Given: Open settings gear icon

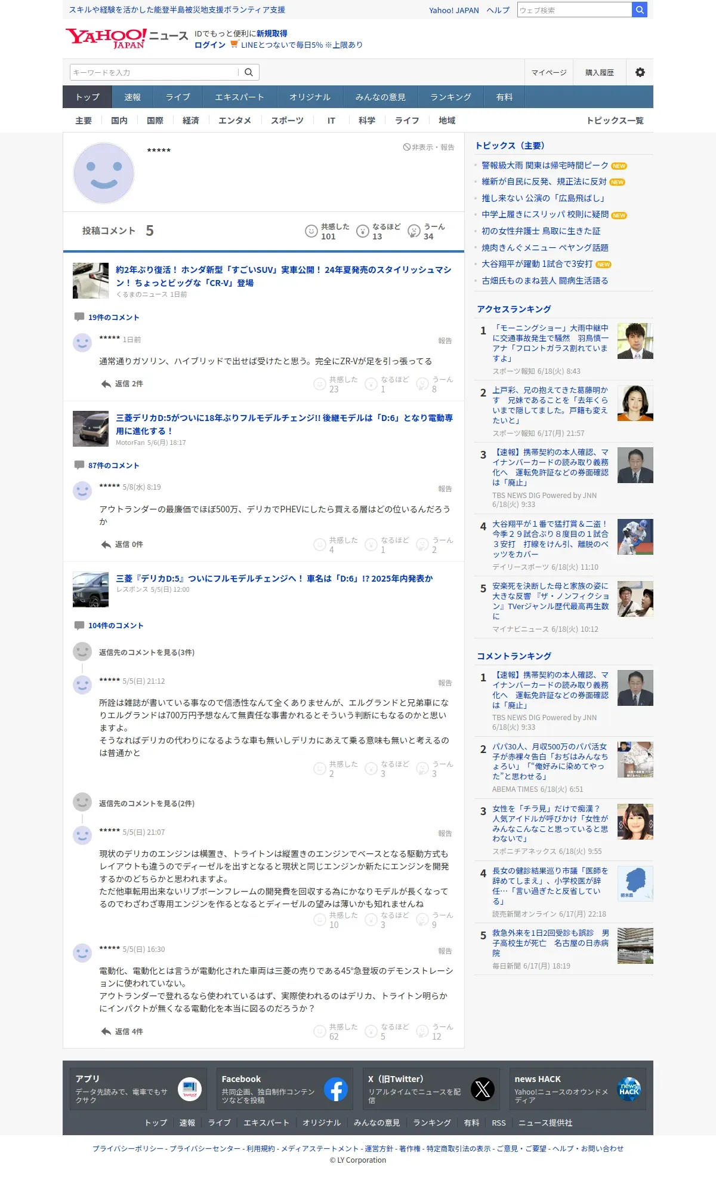Looking at the screenshot, I should tap(640, 72).
